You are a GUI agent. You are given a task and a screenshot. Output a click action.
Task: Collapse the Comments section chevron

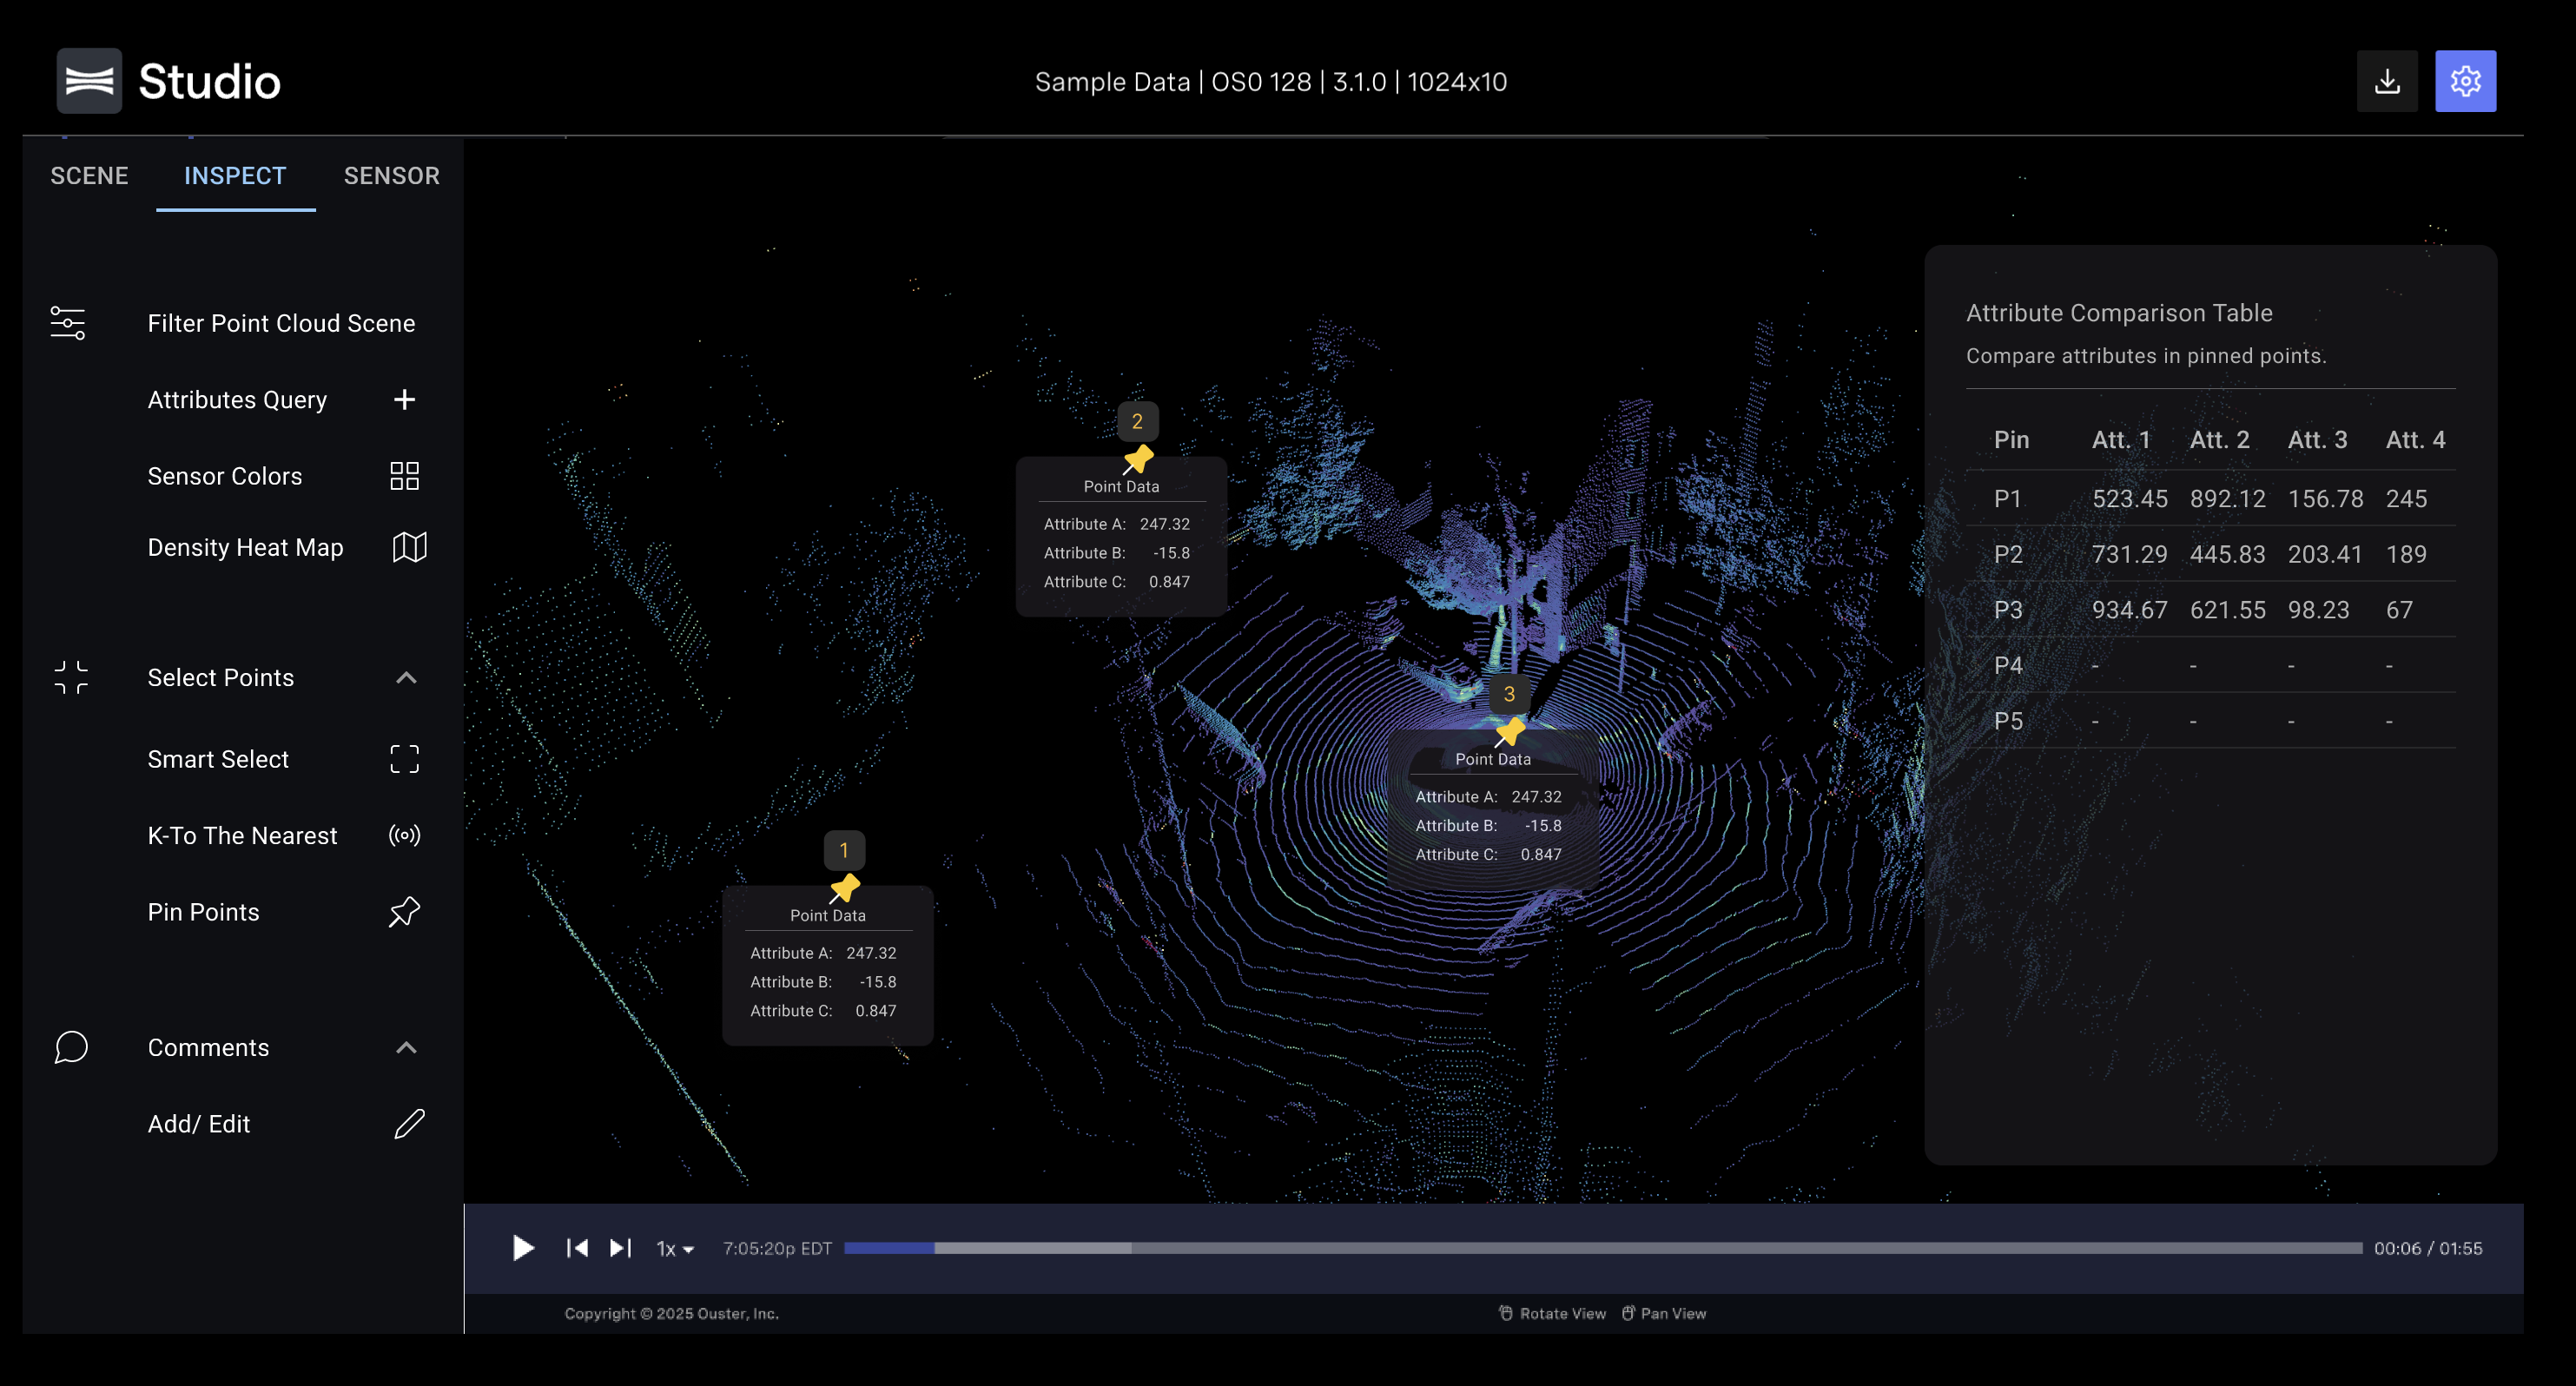406,1047
